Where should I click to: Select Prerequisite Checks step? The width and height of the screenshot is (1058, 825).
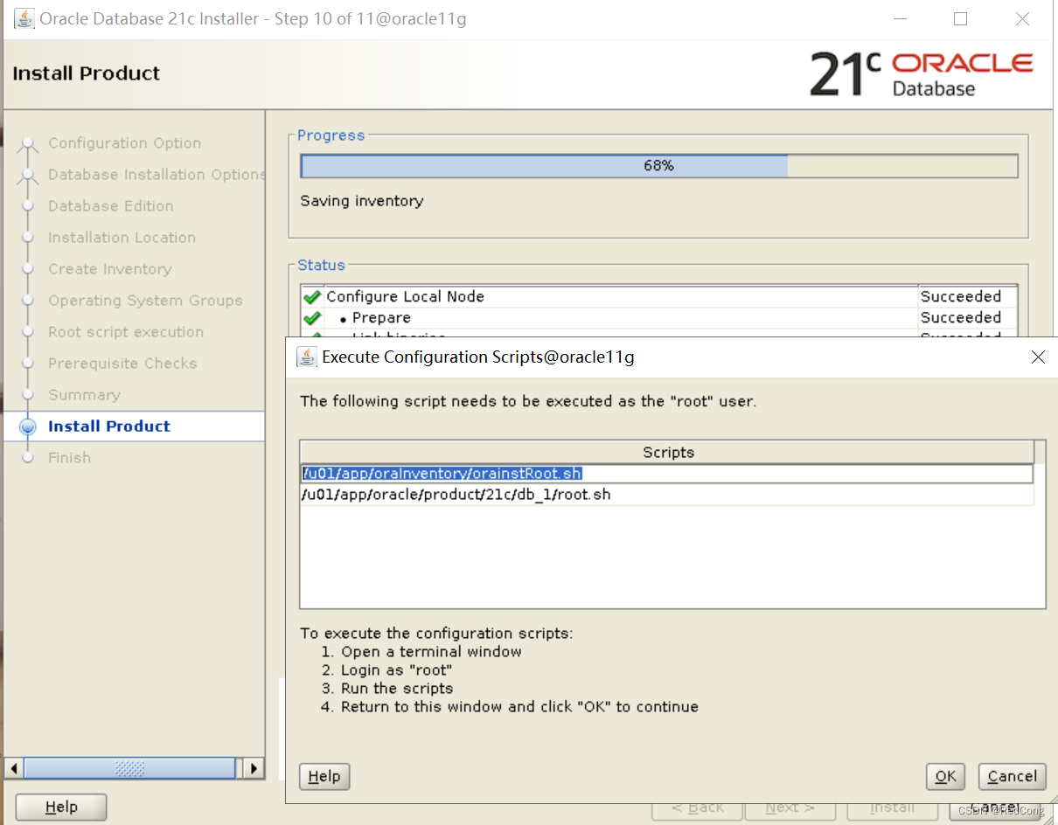(x=122, y=364)
